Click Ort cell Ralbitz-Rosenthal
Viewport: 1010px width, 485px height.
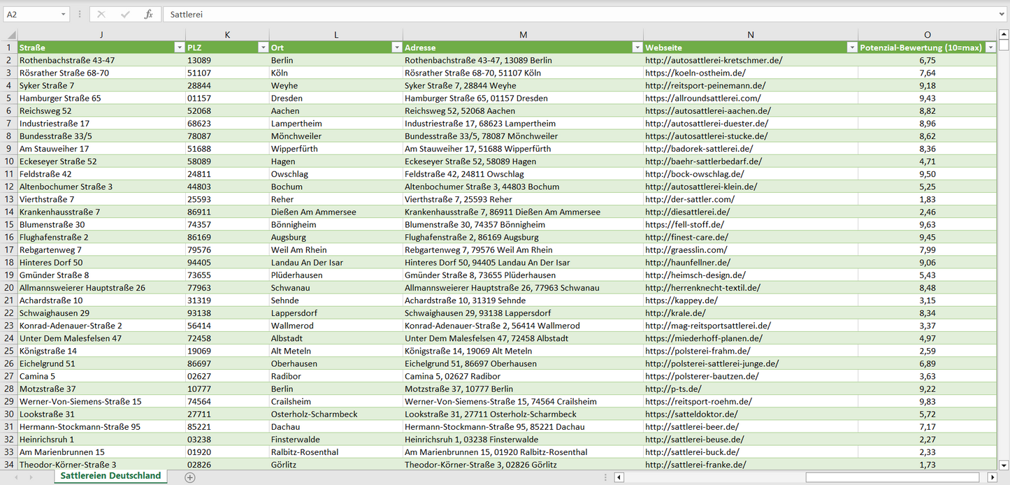pyautogui.click(x=336, y=451)
